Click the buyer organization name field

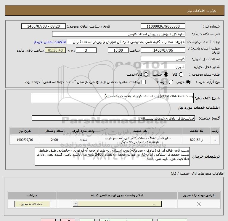point(119,34)
